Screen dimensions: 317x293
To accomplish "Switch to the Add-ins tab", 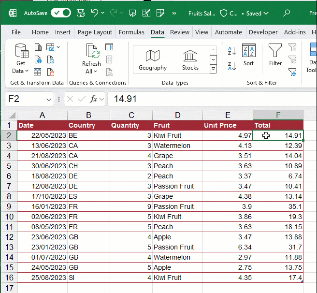I will [x=295, y=32].
